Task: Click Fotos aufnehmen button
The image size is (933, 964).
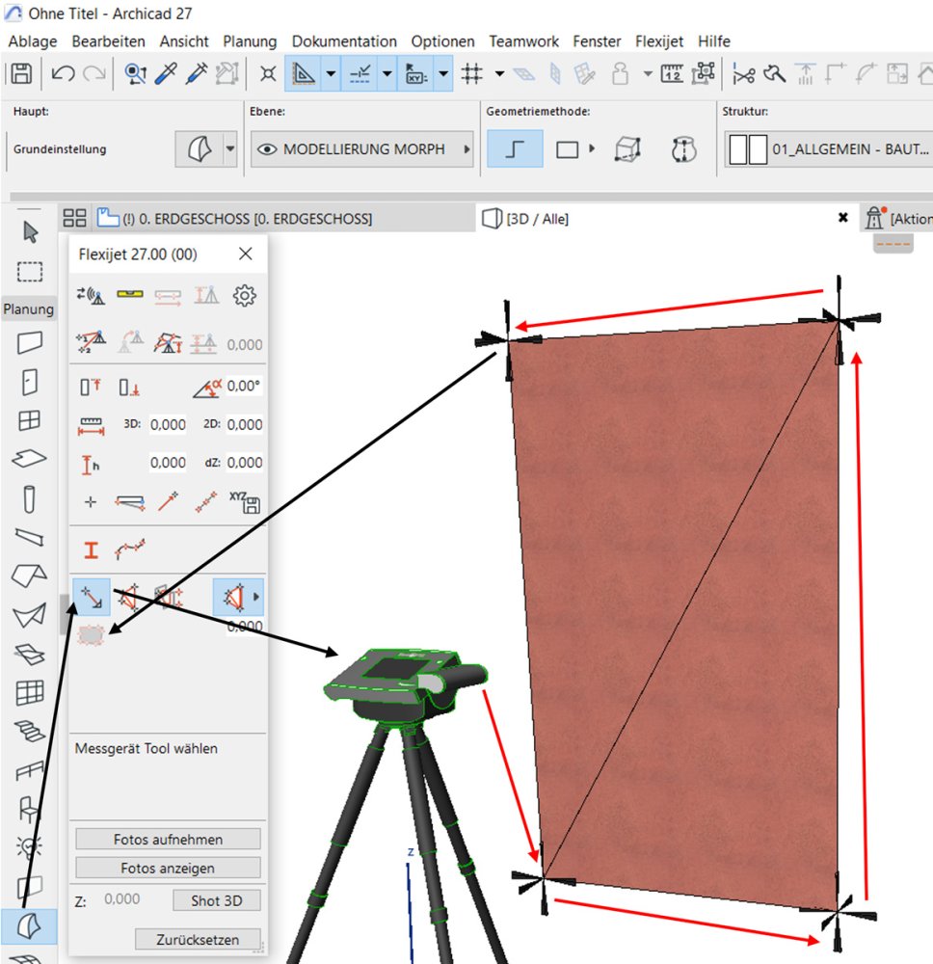Action: 168,840
